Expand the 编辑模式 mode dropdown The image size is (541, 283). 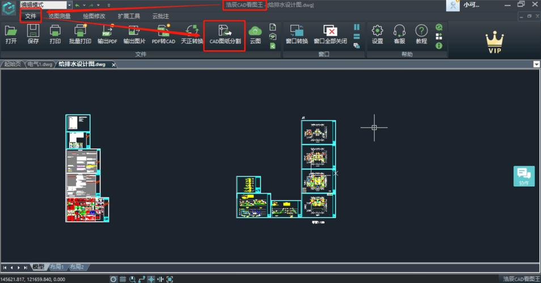tap(68, 5)
